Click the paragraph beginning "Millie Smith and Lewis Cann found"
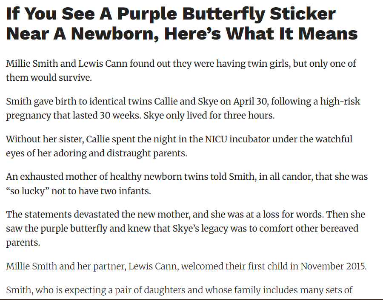The image size is (383, 300). click(x=181, y=71)
